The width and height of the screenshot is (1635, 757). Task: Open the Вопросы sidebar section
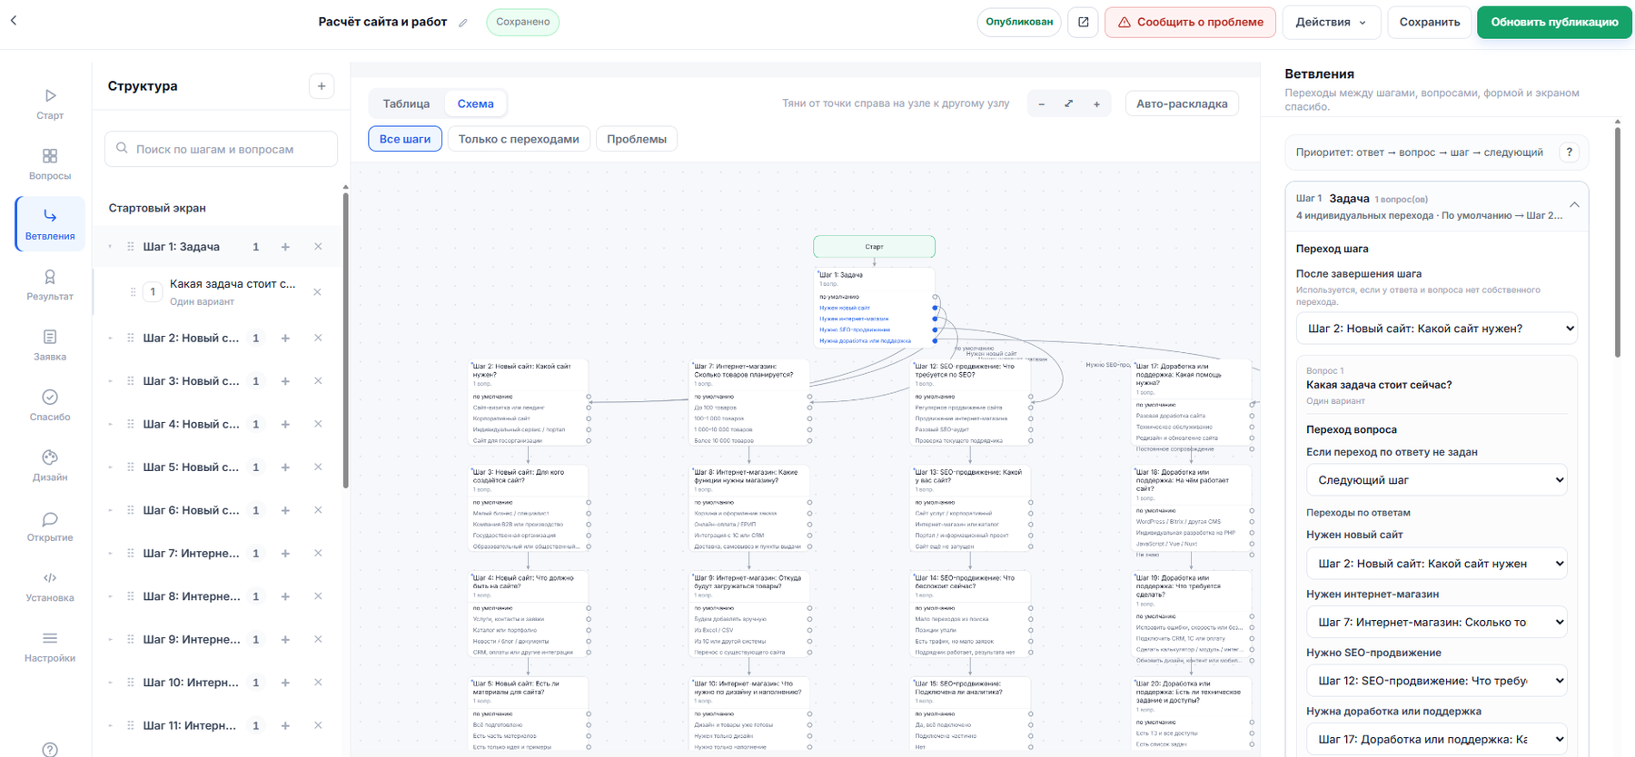(x=50, y=164)
